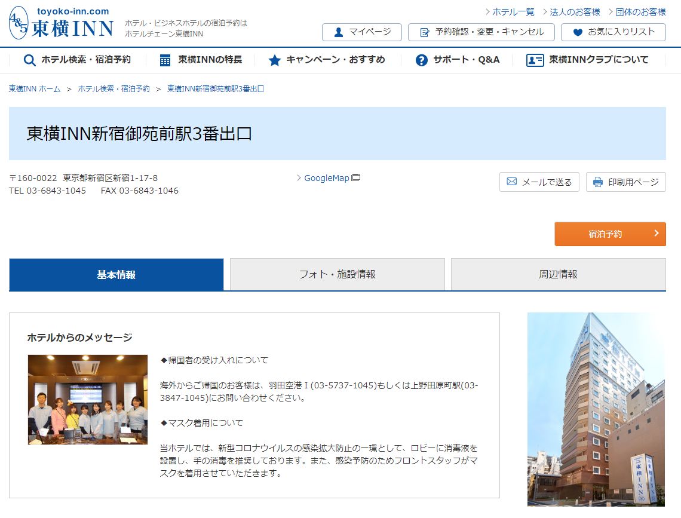The height and width of the screenshot is (518, 681).
Task: Open the お気に入りリスト button
Action: click(x=613, y=32)
